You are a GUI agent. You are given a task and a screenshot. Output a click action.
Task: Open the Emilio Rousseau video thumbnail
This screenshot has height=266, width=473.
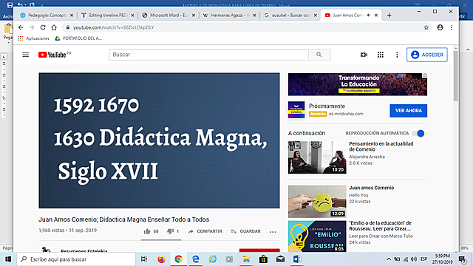(317, 236)
